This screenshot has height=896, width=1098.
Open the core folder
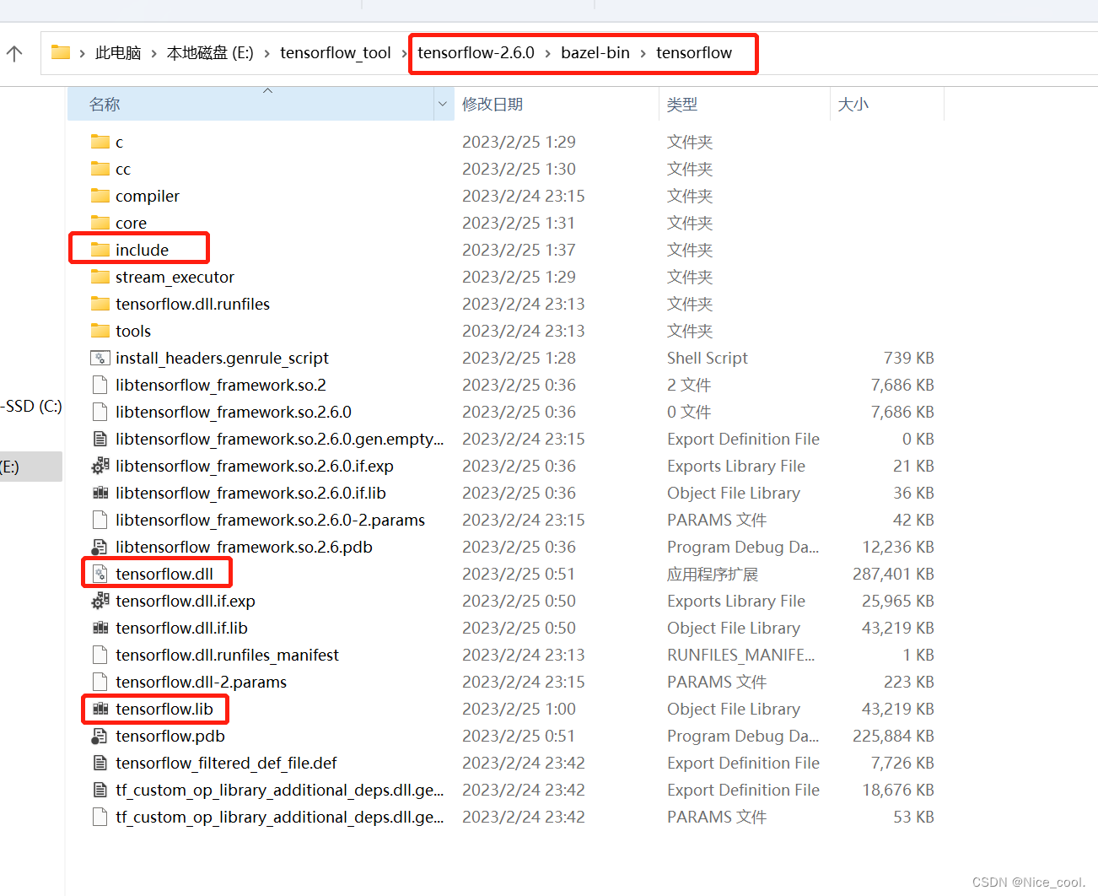pyautogui.click(x=131, y=222)
